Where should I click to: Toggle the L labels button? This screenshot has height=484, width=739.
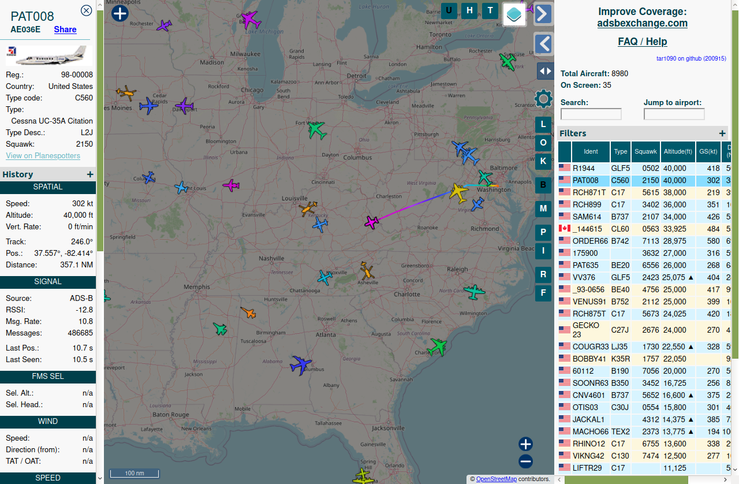[543, 124]
